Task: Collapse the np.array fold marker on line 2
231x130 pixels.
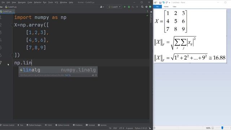Action: pos(12,25)
